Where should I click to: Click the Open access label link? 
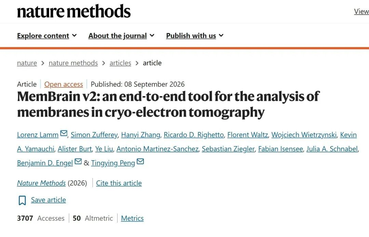pyautogui.click(x=64, y=84)
